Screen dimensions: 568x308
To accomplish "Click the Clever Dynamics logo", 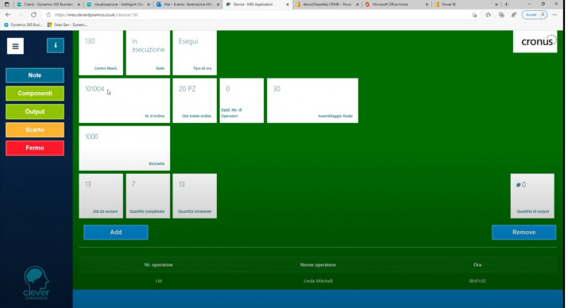I will click(36, 283).
